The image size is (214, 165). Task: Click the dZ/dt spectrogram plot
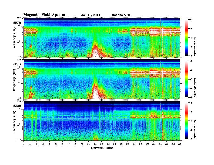coord(102,121)
